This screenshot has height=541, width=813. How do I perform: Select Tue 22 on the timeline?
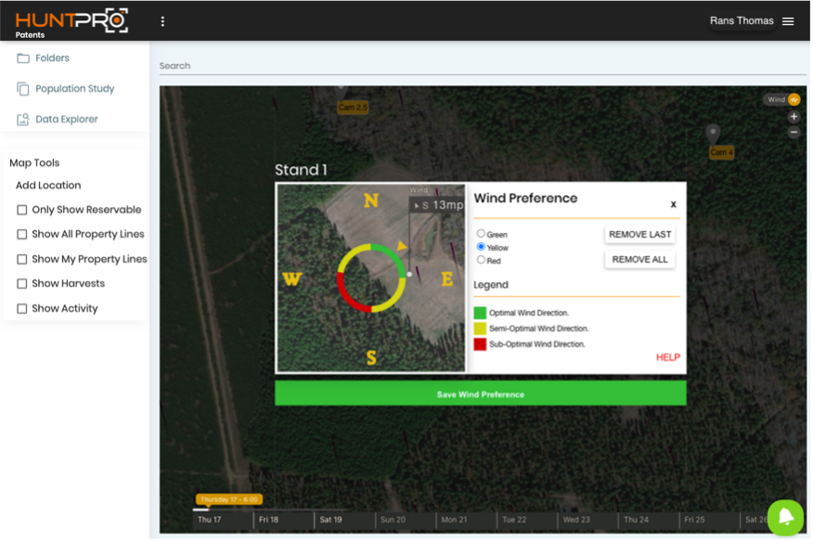[514, 520]
